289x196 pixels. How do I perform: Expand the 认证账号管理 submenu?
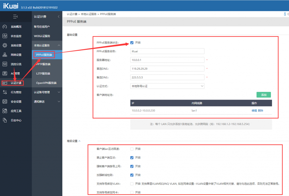47,92
